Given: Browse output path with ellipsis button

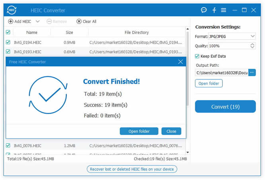Looking at the screenshot, I should click(x=252, y=73).
